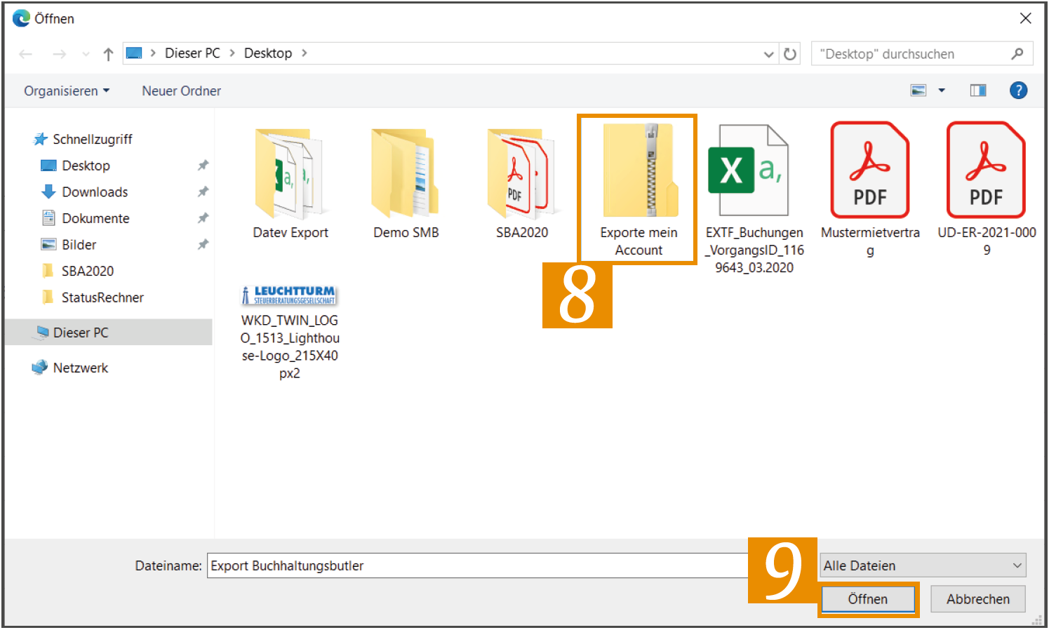Click Dieser PC in the address bar
The image size is (1049, 630).
pyautogui.click(x=192, y=53)
